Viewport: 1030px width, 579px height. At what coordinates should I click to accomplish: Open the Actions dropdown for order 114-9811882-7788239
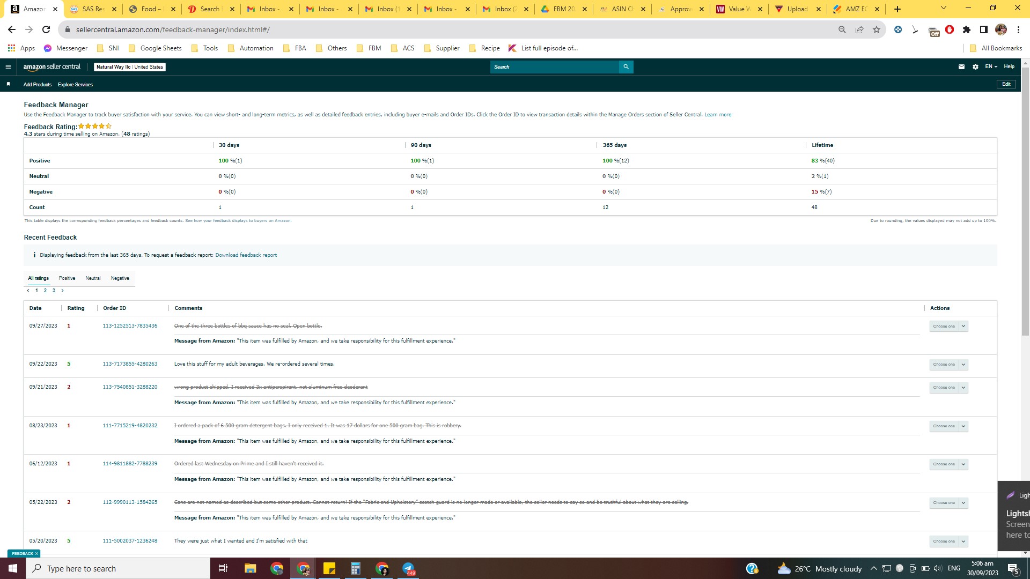click(948, 464)
